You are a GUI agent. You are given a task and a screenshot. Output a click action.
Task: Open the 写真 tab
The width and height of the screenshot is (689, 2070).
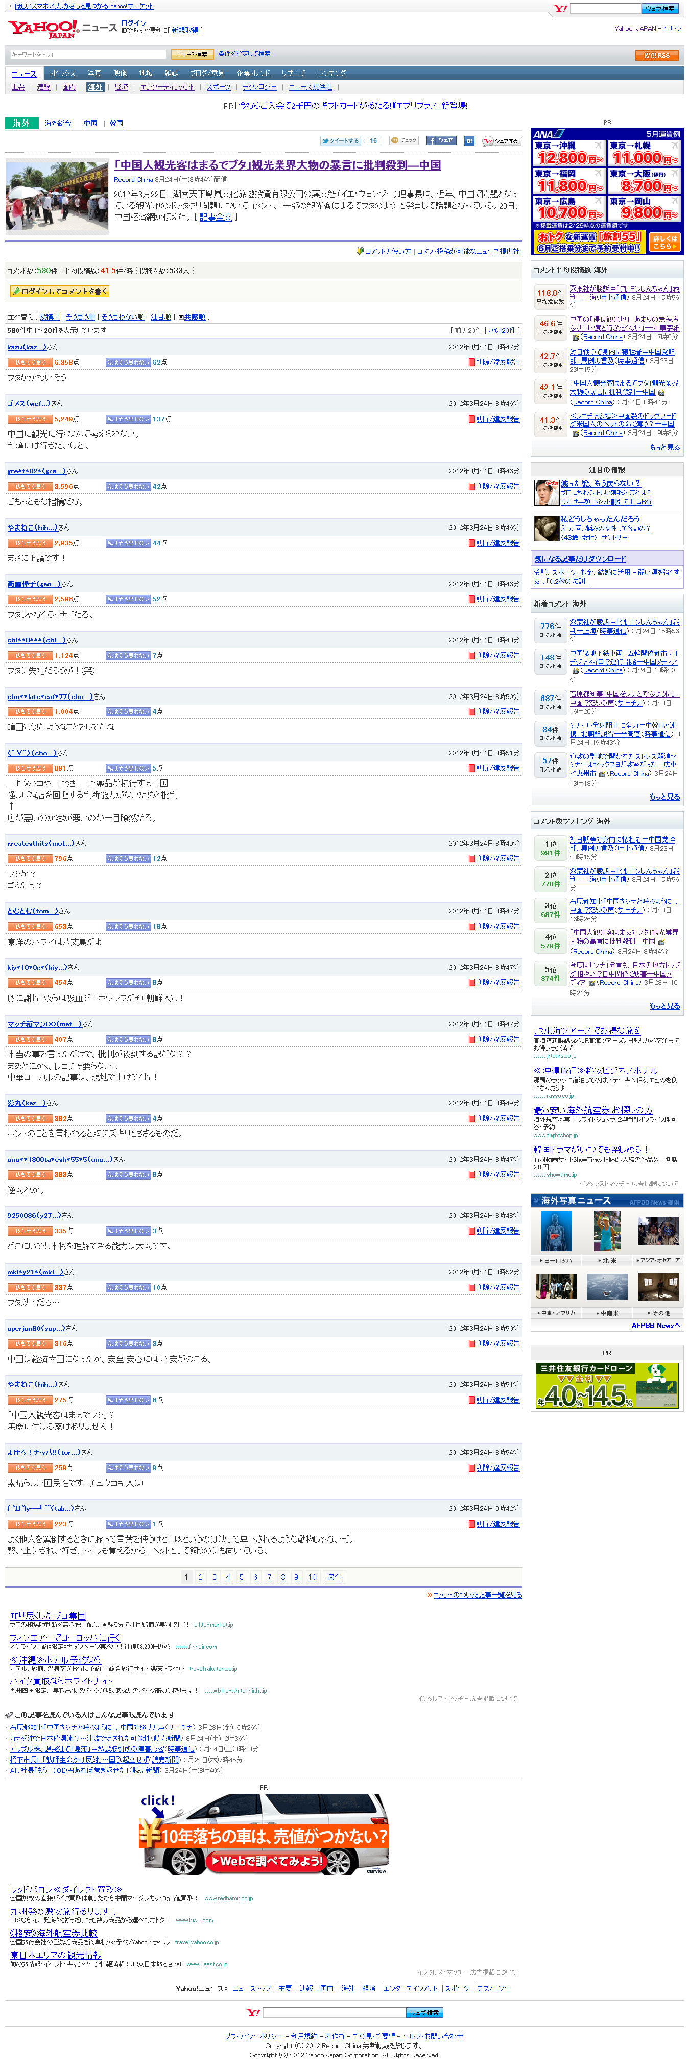tap(95, 74)
